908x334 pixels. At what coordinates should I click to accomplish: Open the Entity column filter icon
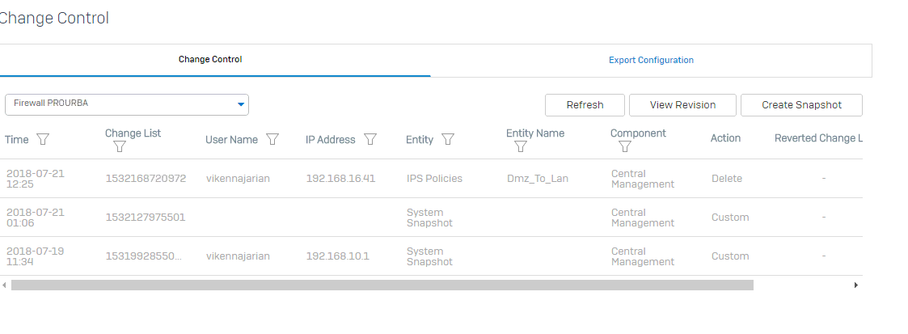click(x=448, y=140)
